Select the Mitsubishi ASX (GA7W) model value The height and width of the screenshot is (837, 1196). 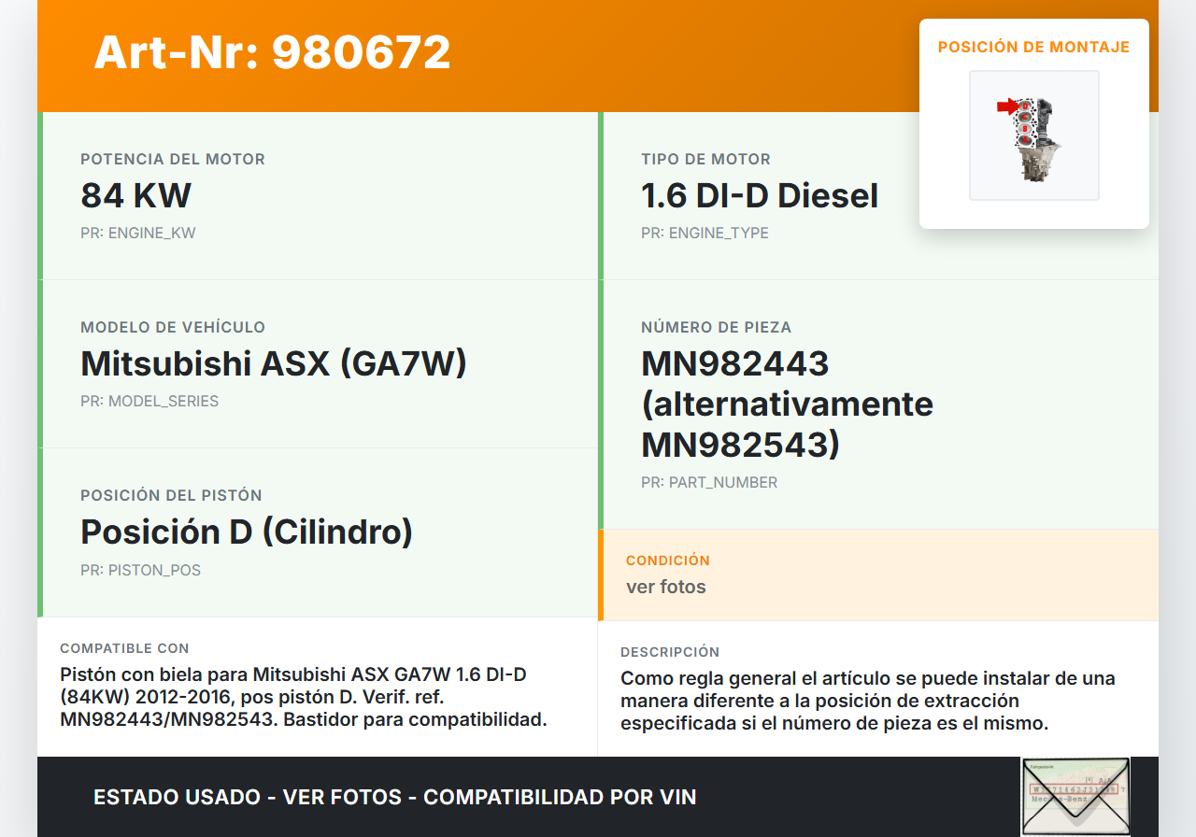coord(274,363)
